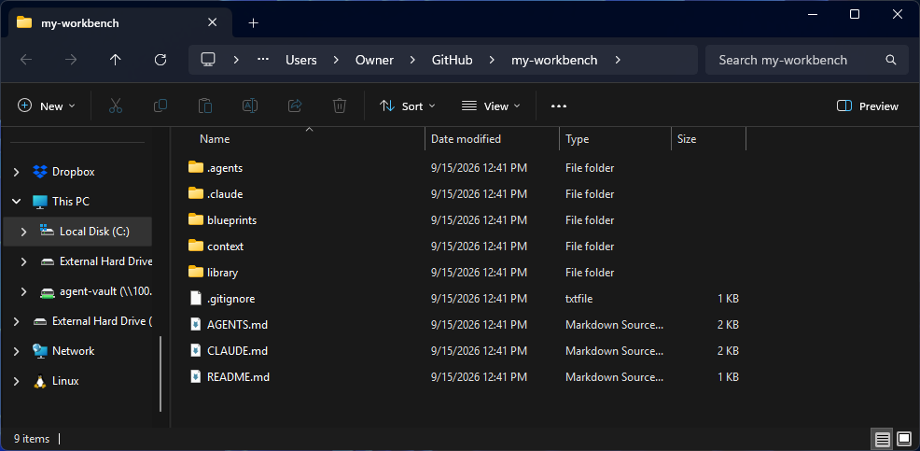
Task: Refresh the my-workbench folder view
Action: pyautogui.click(x=160, y=60)
